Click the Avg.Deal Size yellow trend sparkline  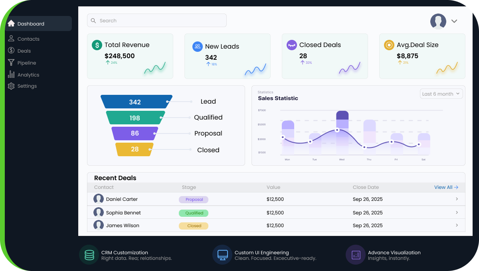pyautogui.click(x=447, y=68)
